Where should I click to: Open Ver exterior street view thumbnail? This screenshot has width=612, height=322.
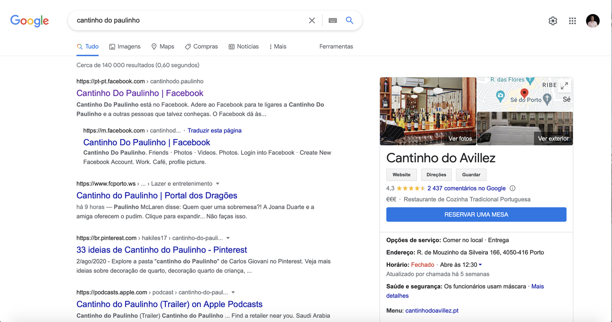(525, 129)
